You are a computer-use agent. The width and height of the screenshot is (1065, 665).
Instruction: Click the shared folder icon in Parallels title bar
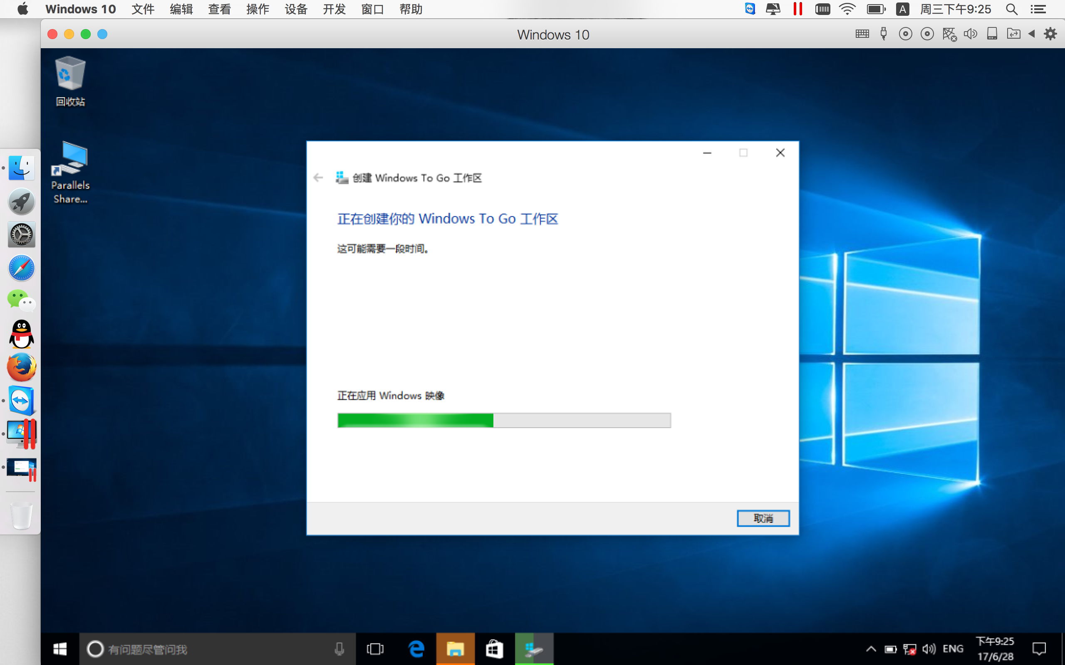pos(1013,34)
